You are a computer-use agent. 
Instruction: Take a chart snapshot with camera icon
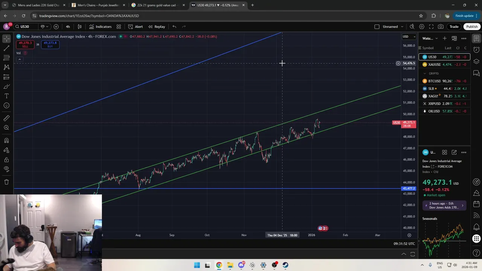(x=441, y=27)
